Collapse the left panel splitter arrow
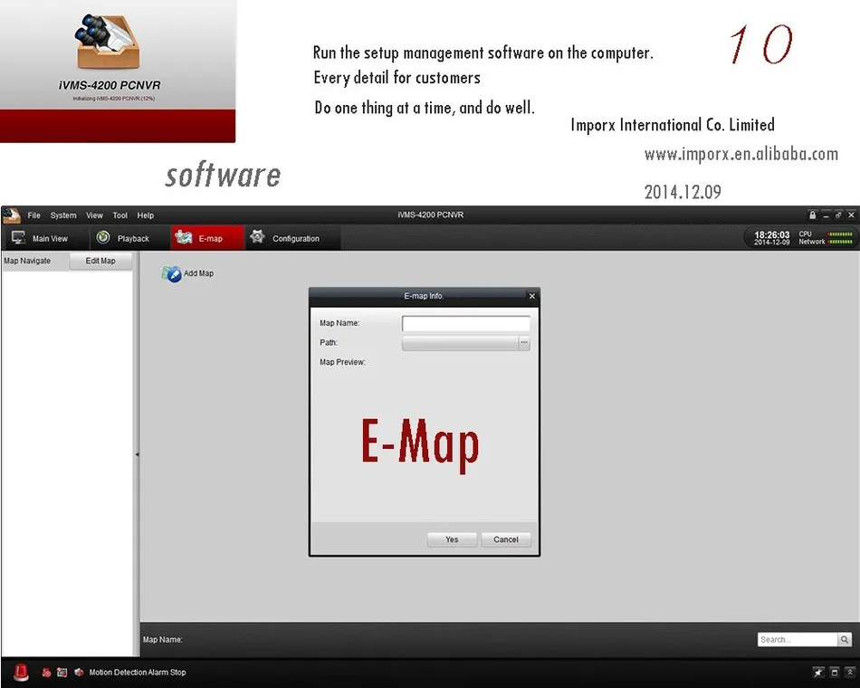Image resolution: width=860 pixels, height=688 pixels. tap(137, 454)
